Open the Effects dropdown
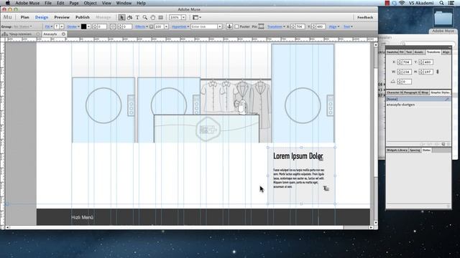Viewport: 460px width, 258px height. click(142, 27)
